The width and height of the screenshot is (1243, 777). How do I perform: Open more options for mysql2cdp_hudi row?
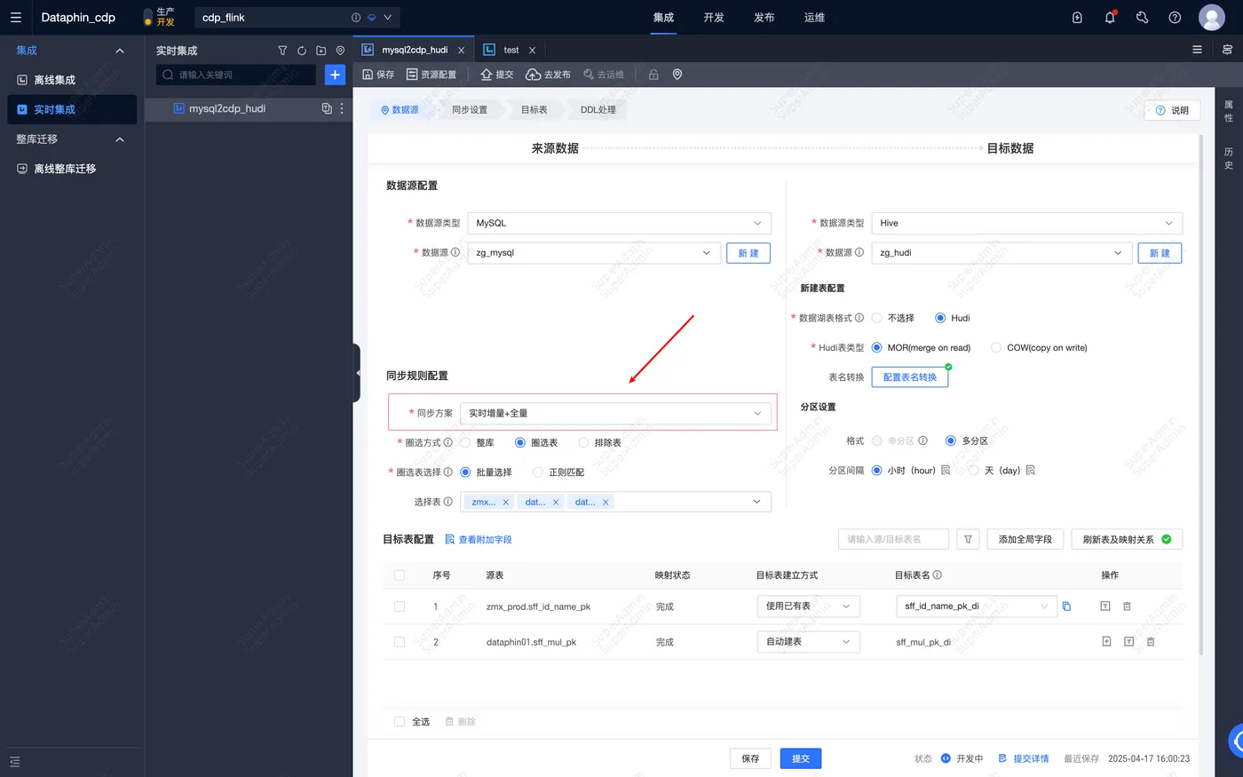342,108
